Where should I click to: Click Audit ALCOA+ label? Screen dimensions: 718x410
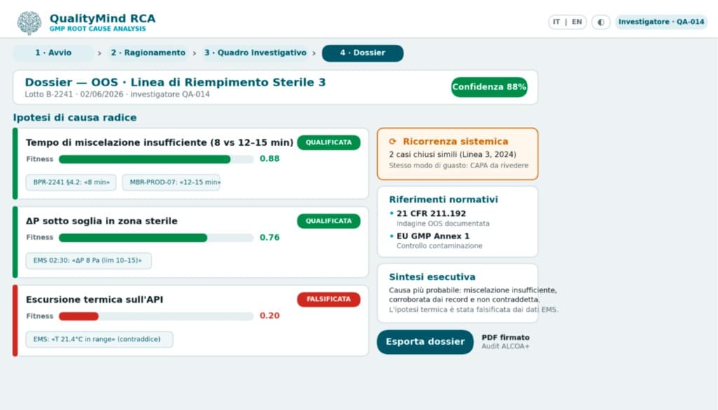[506, 346]
